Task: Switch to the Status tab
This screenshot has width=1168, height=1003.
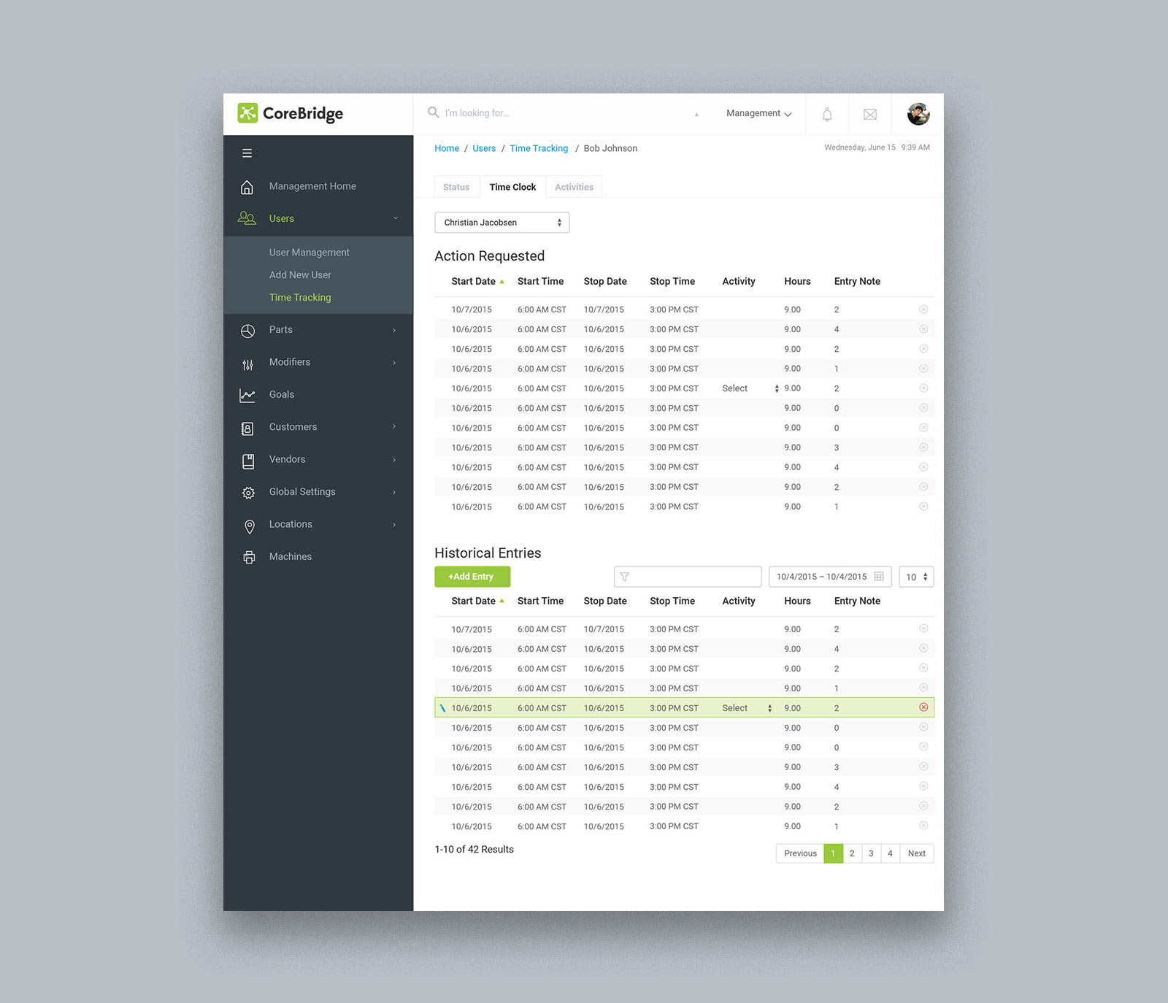Action: (456, 187)
